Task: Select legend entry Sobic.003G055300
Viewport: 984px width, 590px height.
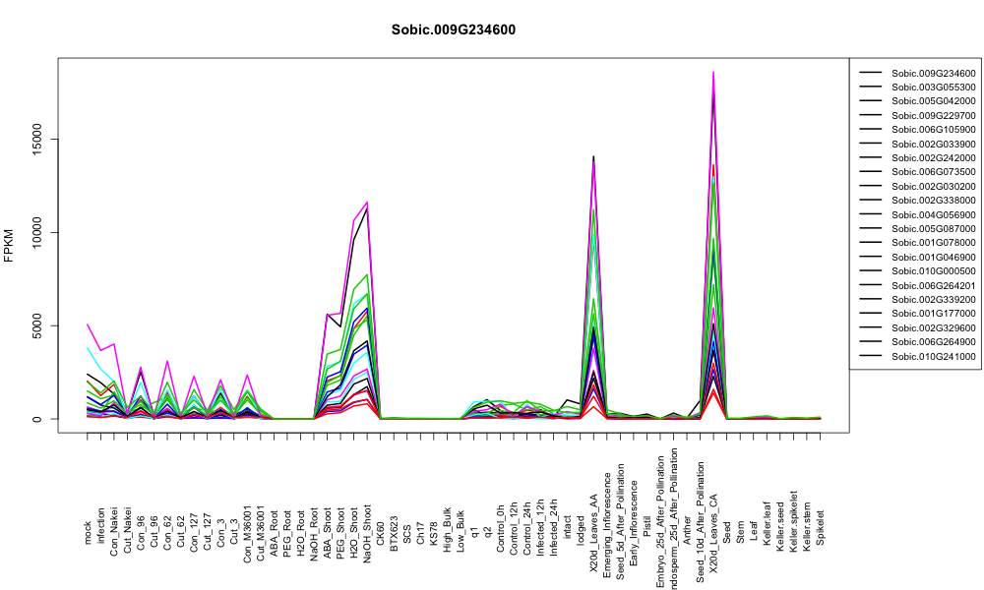Action: 933,88
